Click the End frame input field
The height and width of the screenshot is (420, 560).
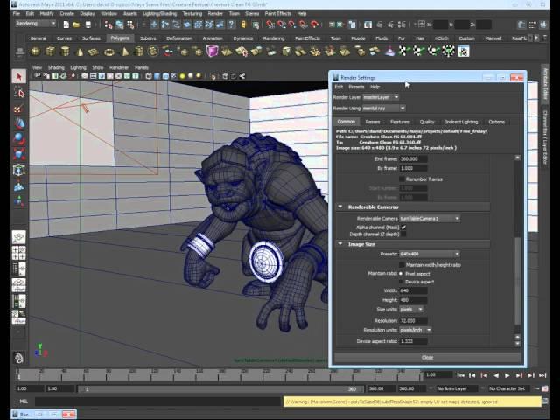click(413, 158)
